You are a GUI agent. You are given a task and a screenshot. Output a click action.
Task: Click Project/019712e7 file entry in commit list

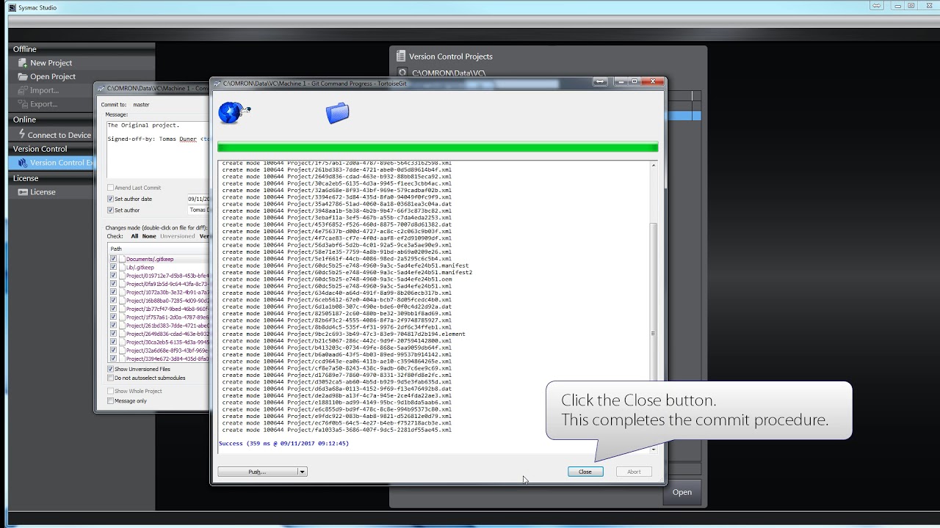click(167, 276)
